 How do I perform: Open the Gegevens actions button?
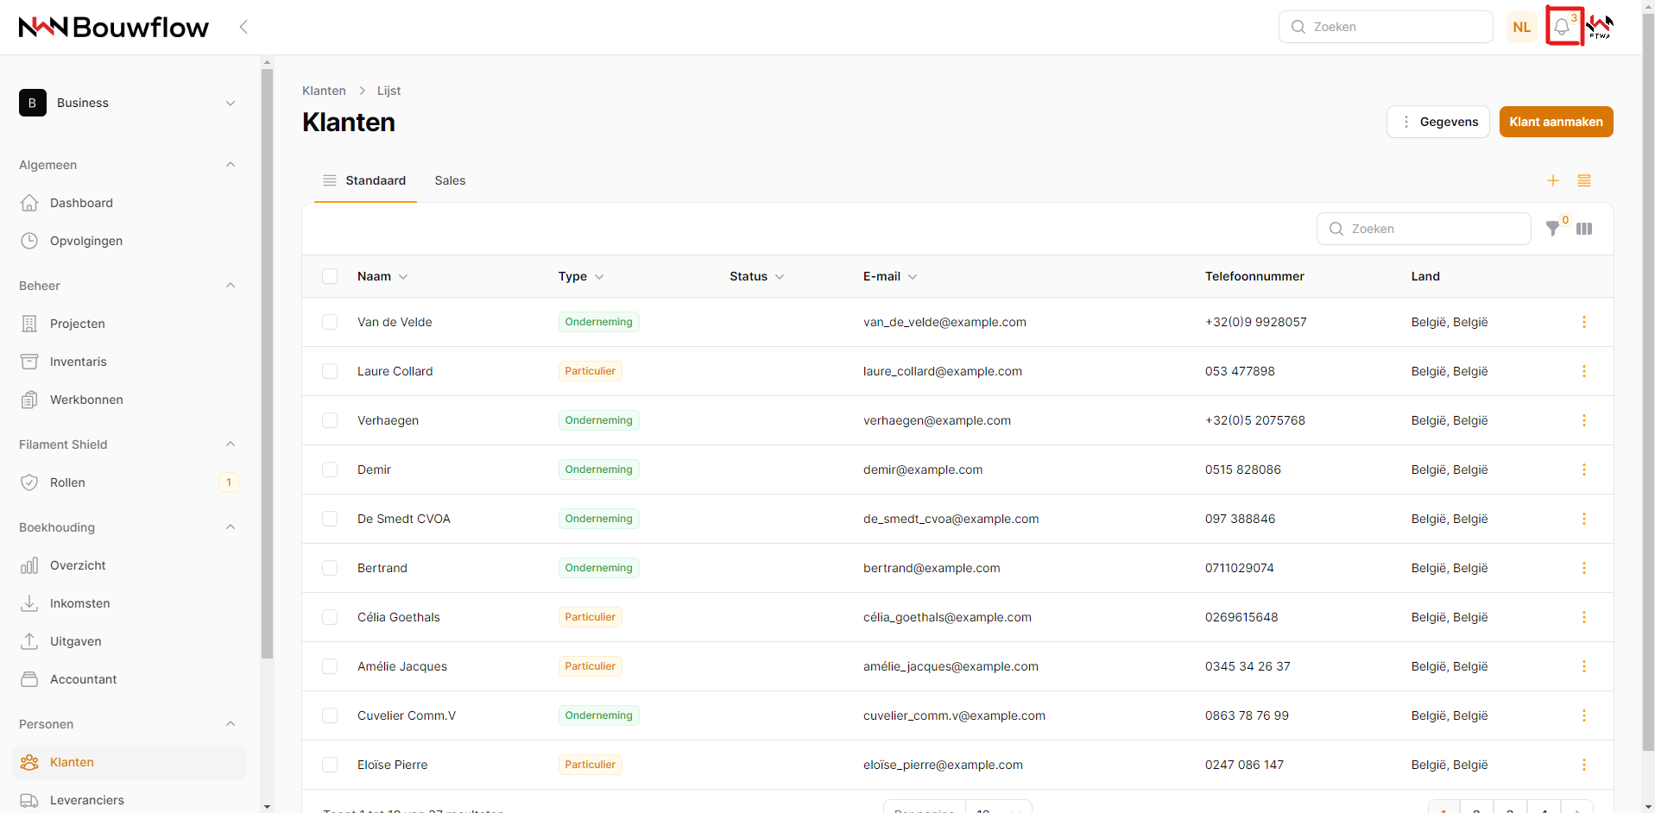pyautogui.click(x=1437, y=122)
